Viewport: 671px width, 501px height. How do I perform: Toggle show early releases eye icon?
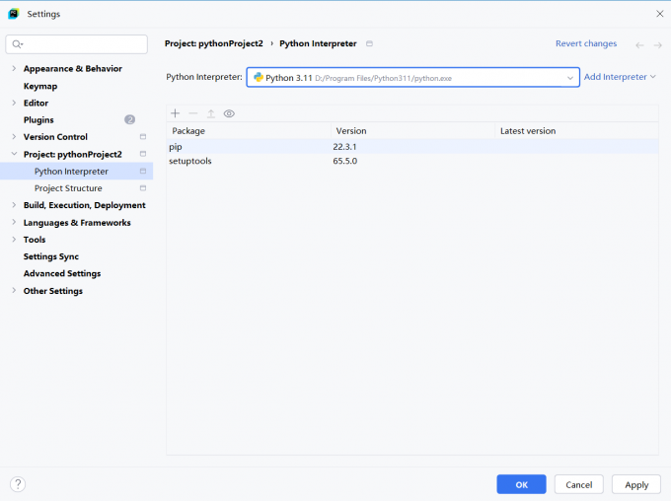pyautogui.click(x=229, y=113)
